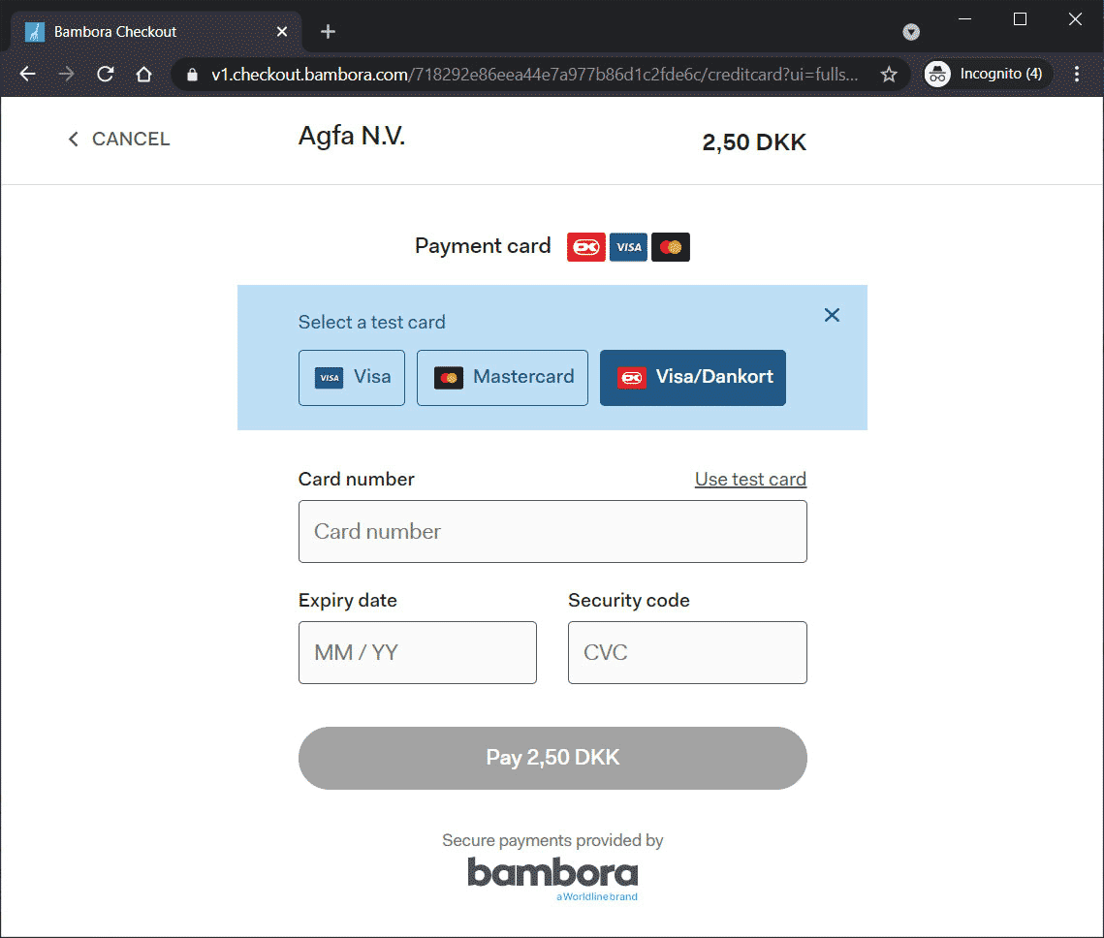The height and width of the screenshot is (938, 1104).
Task: Click the Security code label
Action: pos(629,600)
